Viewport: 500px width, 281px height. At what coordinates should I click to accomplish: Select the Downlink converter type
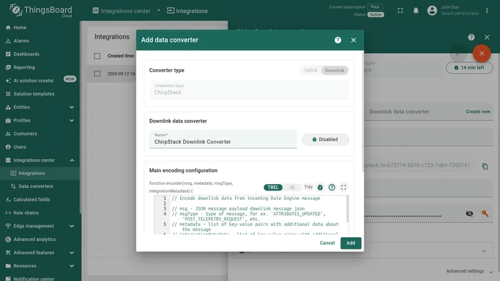[334, 71]
